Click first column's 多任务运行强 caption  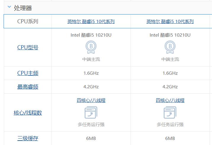pos(91,125)
